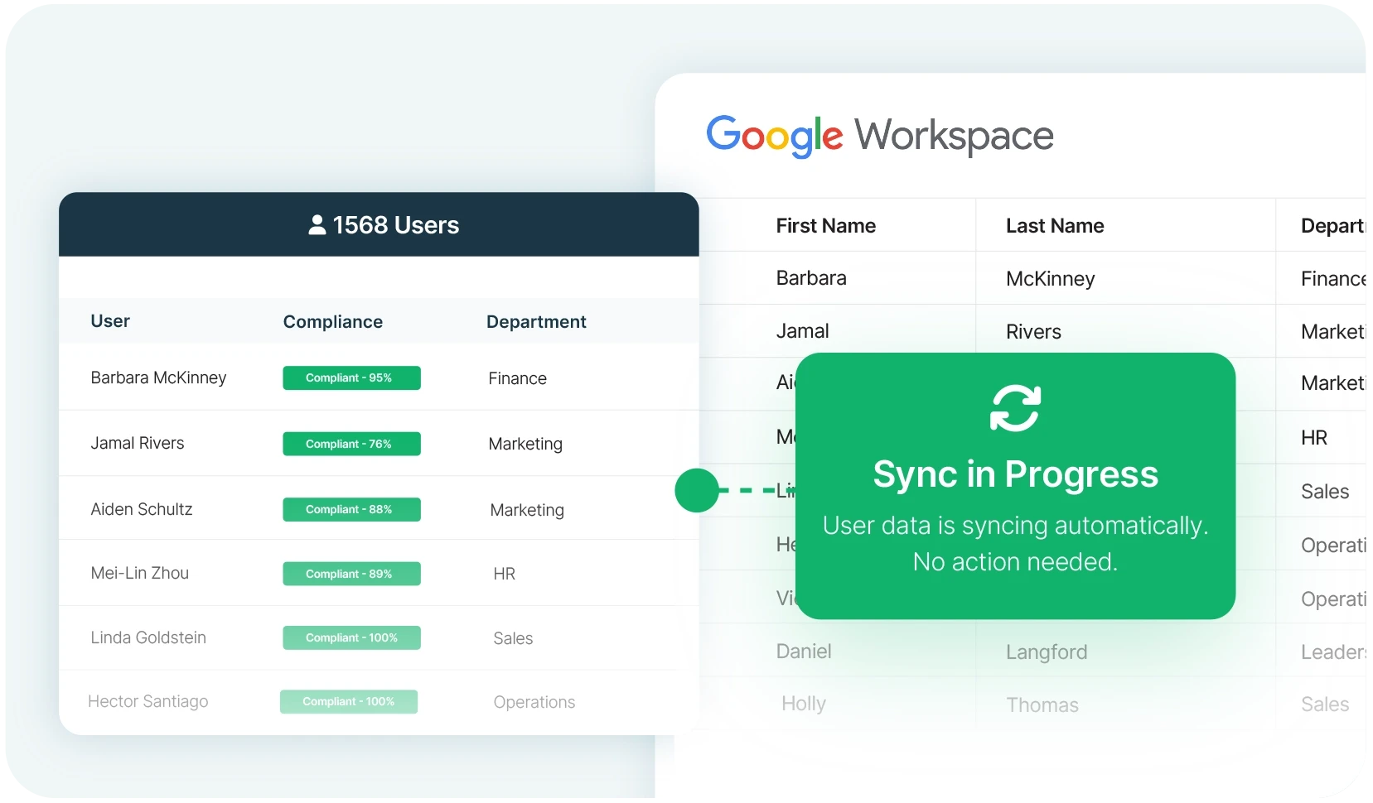This screenshot has height=803, width=1373.
Task: Click Mei-Lin Zhou in the users list
Action: [140, 573]
